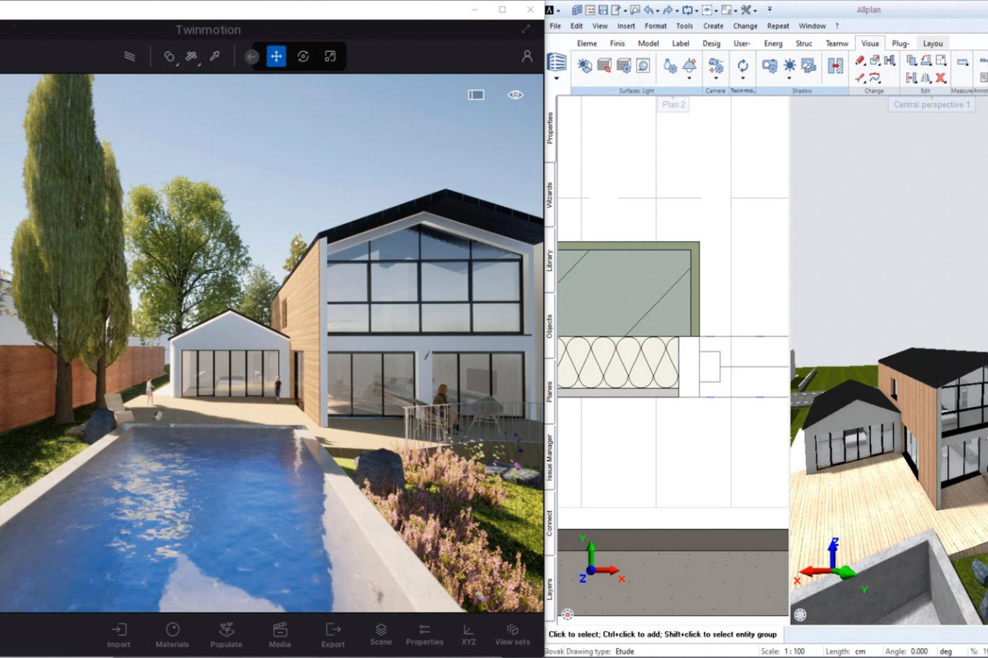Image resolution: width=988 pixels, height=658 pixels.
Task: Toggle the split-screen view icon in Twinmotion
Action: (475, 94)
